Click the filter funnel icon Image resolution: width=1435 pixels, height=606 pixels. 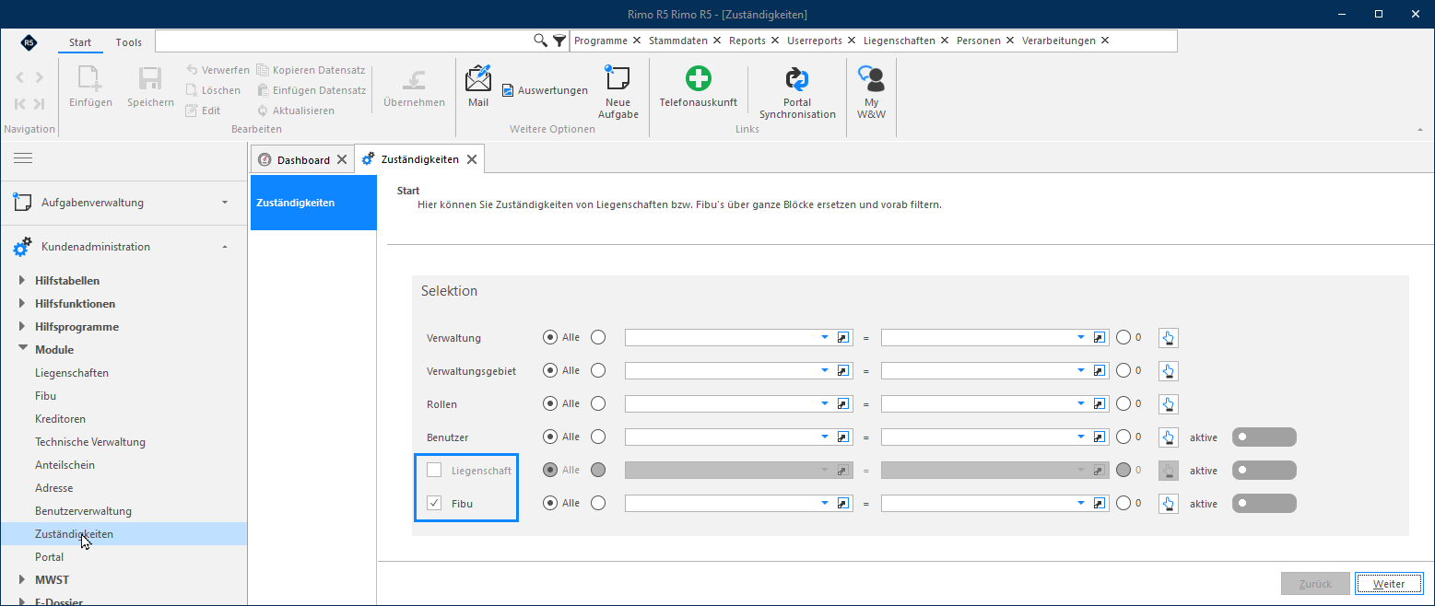tap(559, 41)
